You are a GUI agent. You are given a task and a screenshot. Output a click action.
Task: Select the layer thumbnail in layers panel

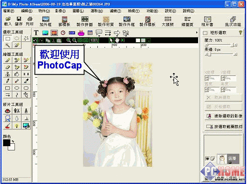[222, 159]
